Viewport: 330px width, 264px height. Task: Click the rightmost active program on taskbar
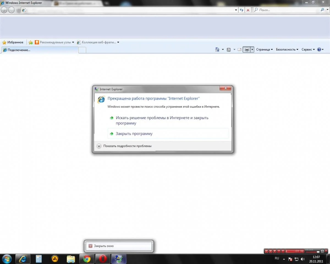119,259
